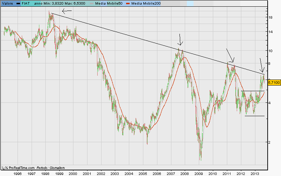Click the arrow pointing at 2007 peak

[180, 39]
